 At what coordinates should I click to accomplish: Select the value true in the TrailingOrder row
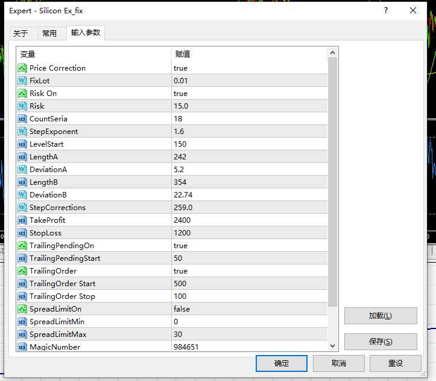(180, 271)
